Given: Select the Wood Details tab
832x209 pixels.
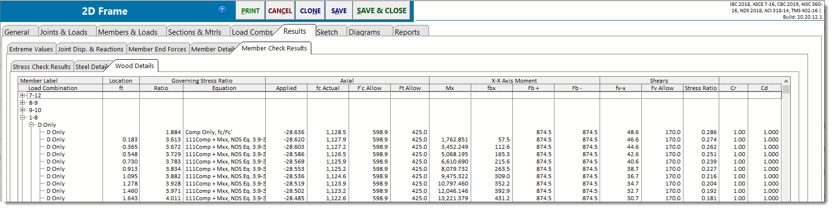Looking at the screenshot, I should 134,66.
